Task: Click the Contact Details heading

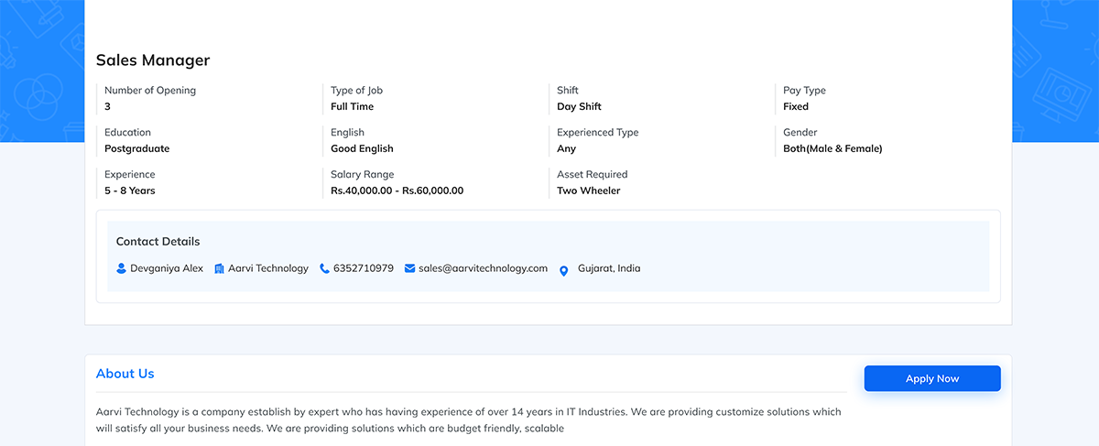Action: [x=158, y=242]
